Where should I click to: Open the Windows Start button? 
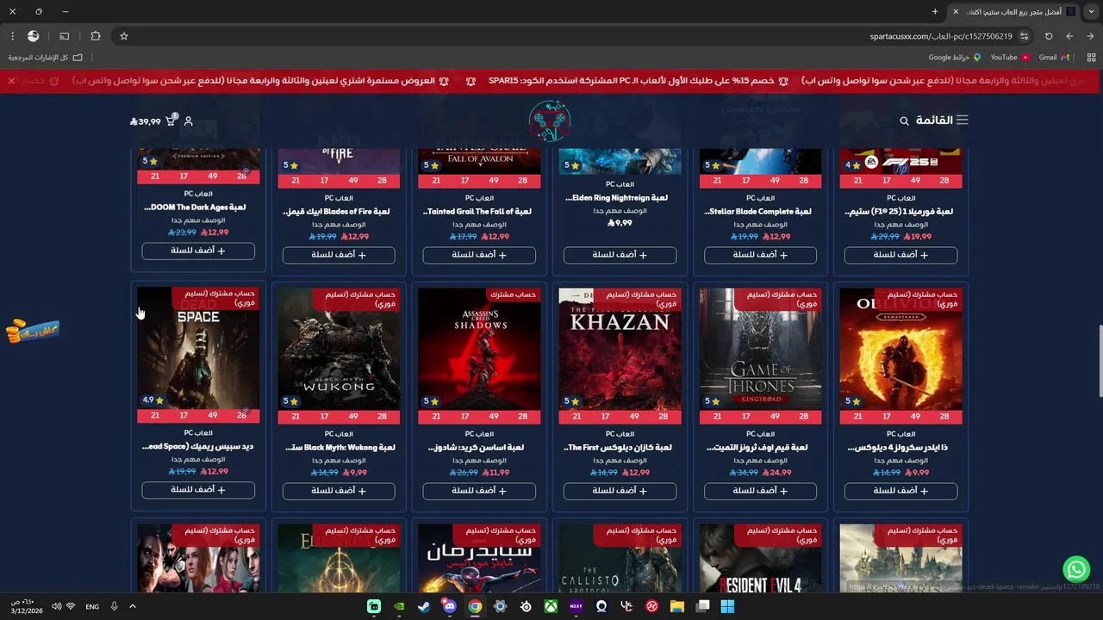point(727,606)
